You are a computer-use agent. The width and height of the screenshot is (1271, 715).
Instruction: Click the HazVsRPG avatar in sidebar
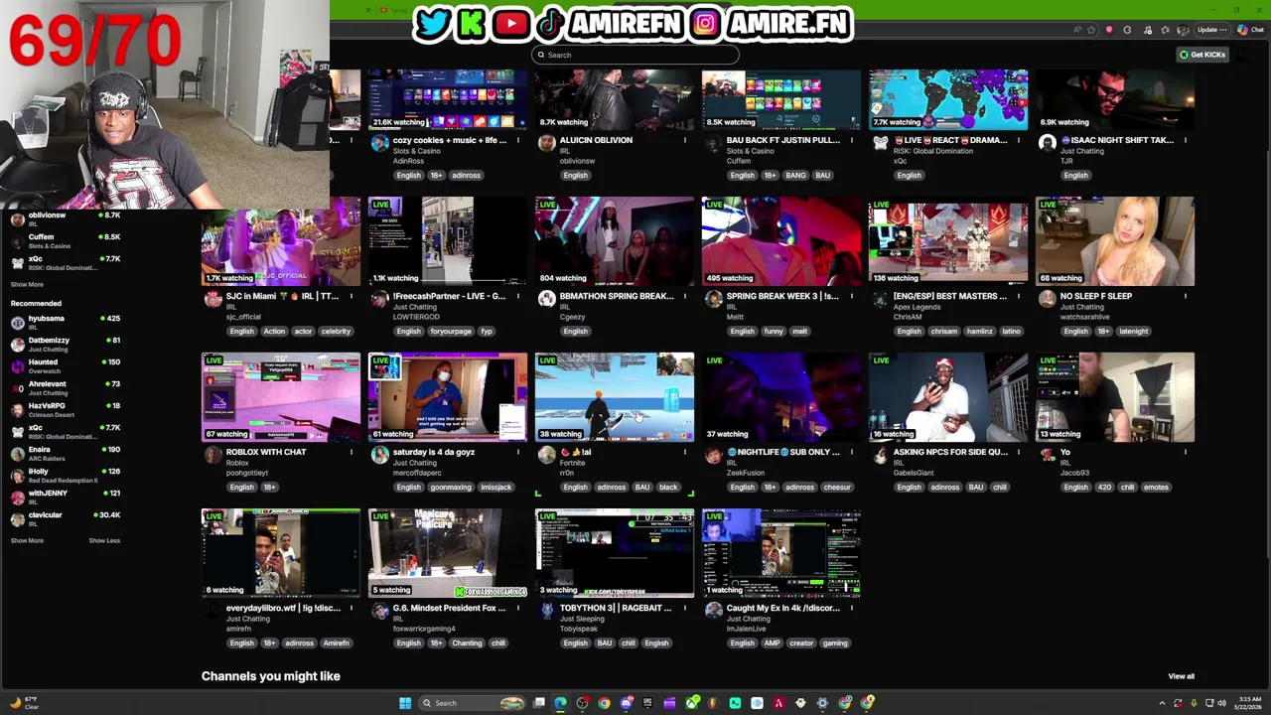pyautogui.click(x=17, y=410)
